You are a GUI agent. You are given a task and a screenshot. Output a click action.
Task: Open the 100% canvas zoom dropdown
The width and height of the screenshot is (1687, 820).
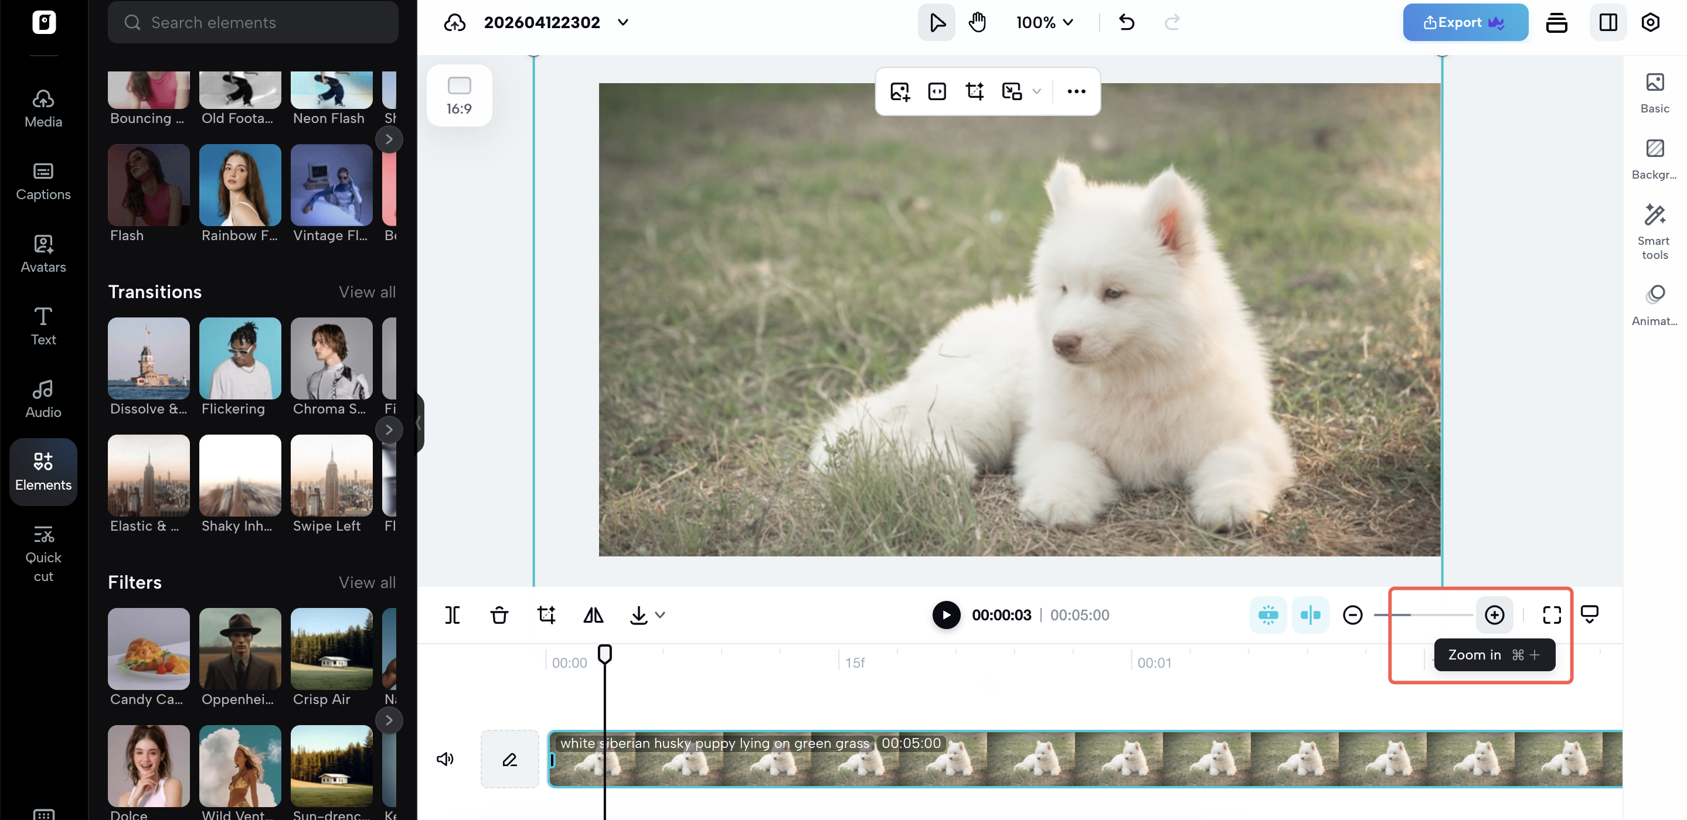coord(1045,22)
